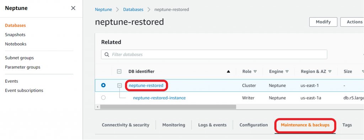Viewport: 364px width, 140px height.
Task: Click the search magnifier icon
Action: point(107,55)
